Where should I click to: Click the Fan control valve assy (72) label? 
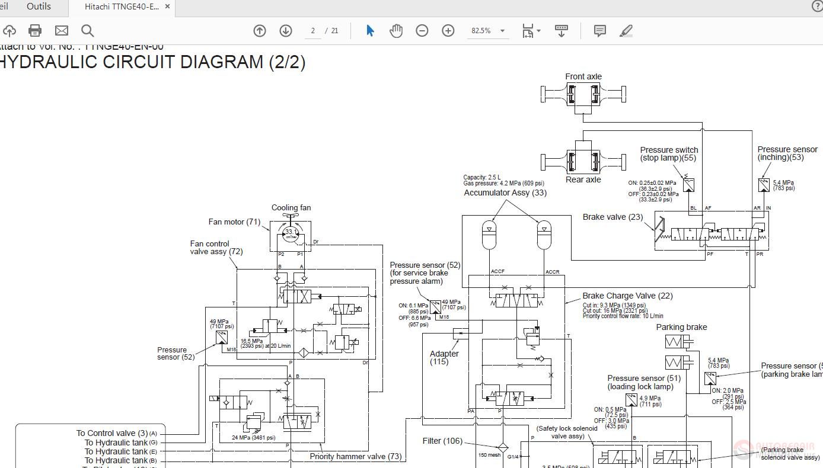tap(216, 248)
